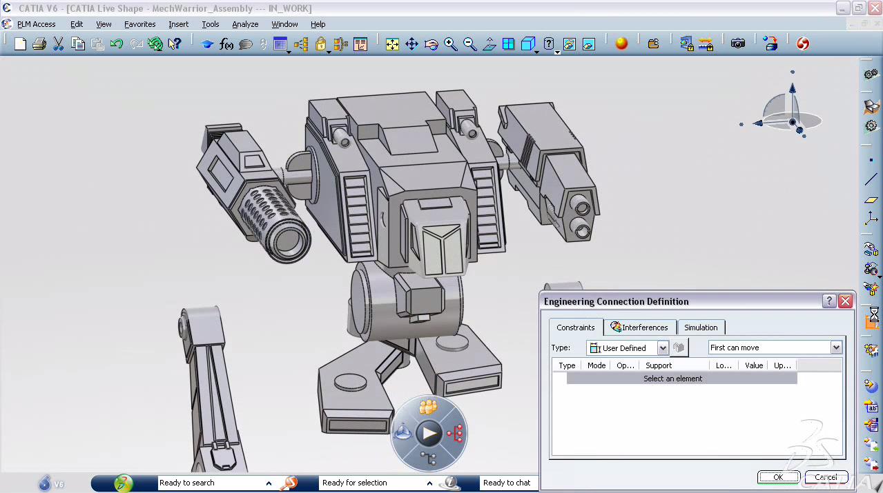Select the Plane tool in right toolbar
Image resolution: width=883 pixels, height=493 pixels.
pyautogui.click(x=871, y=200)
